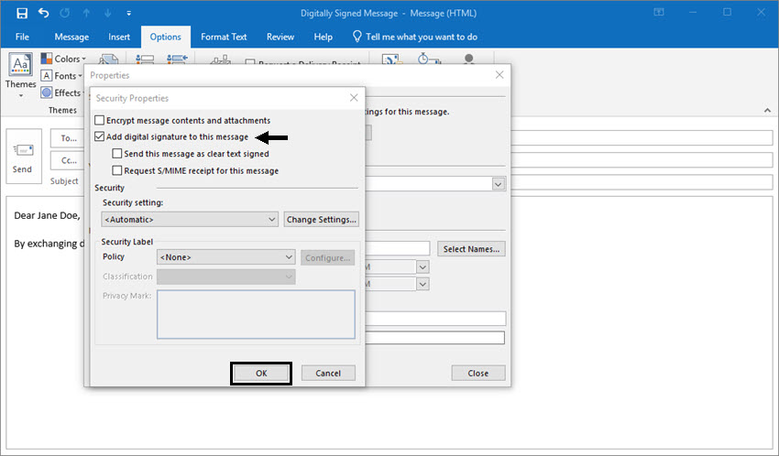
Task: Check Request S/MIME receipt for this message
Action: coord(117,170)
